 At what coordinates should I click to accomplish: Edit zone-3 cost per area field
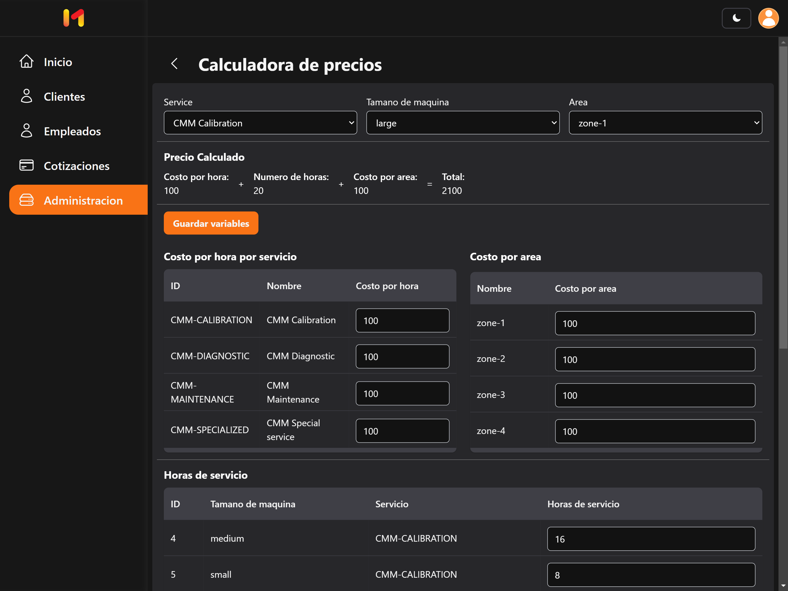tap(655, 395)
